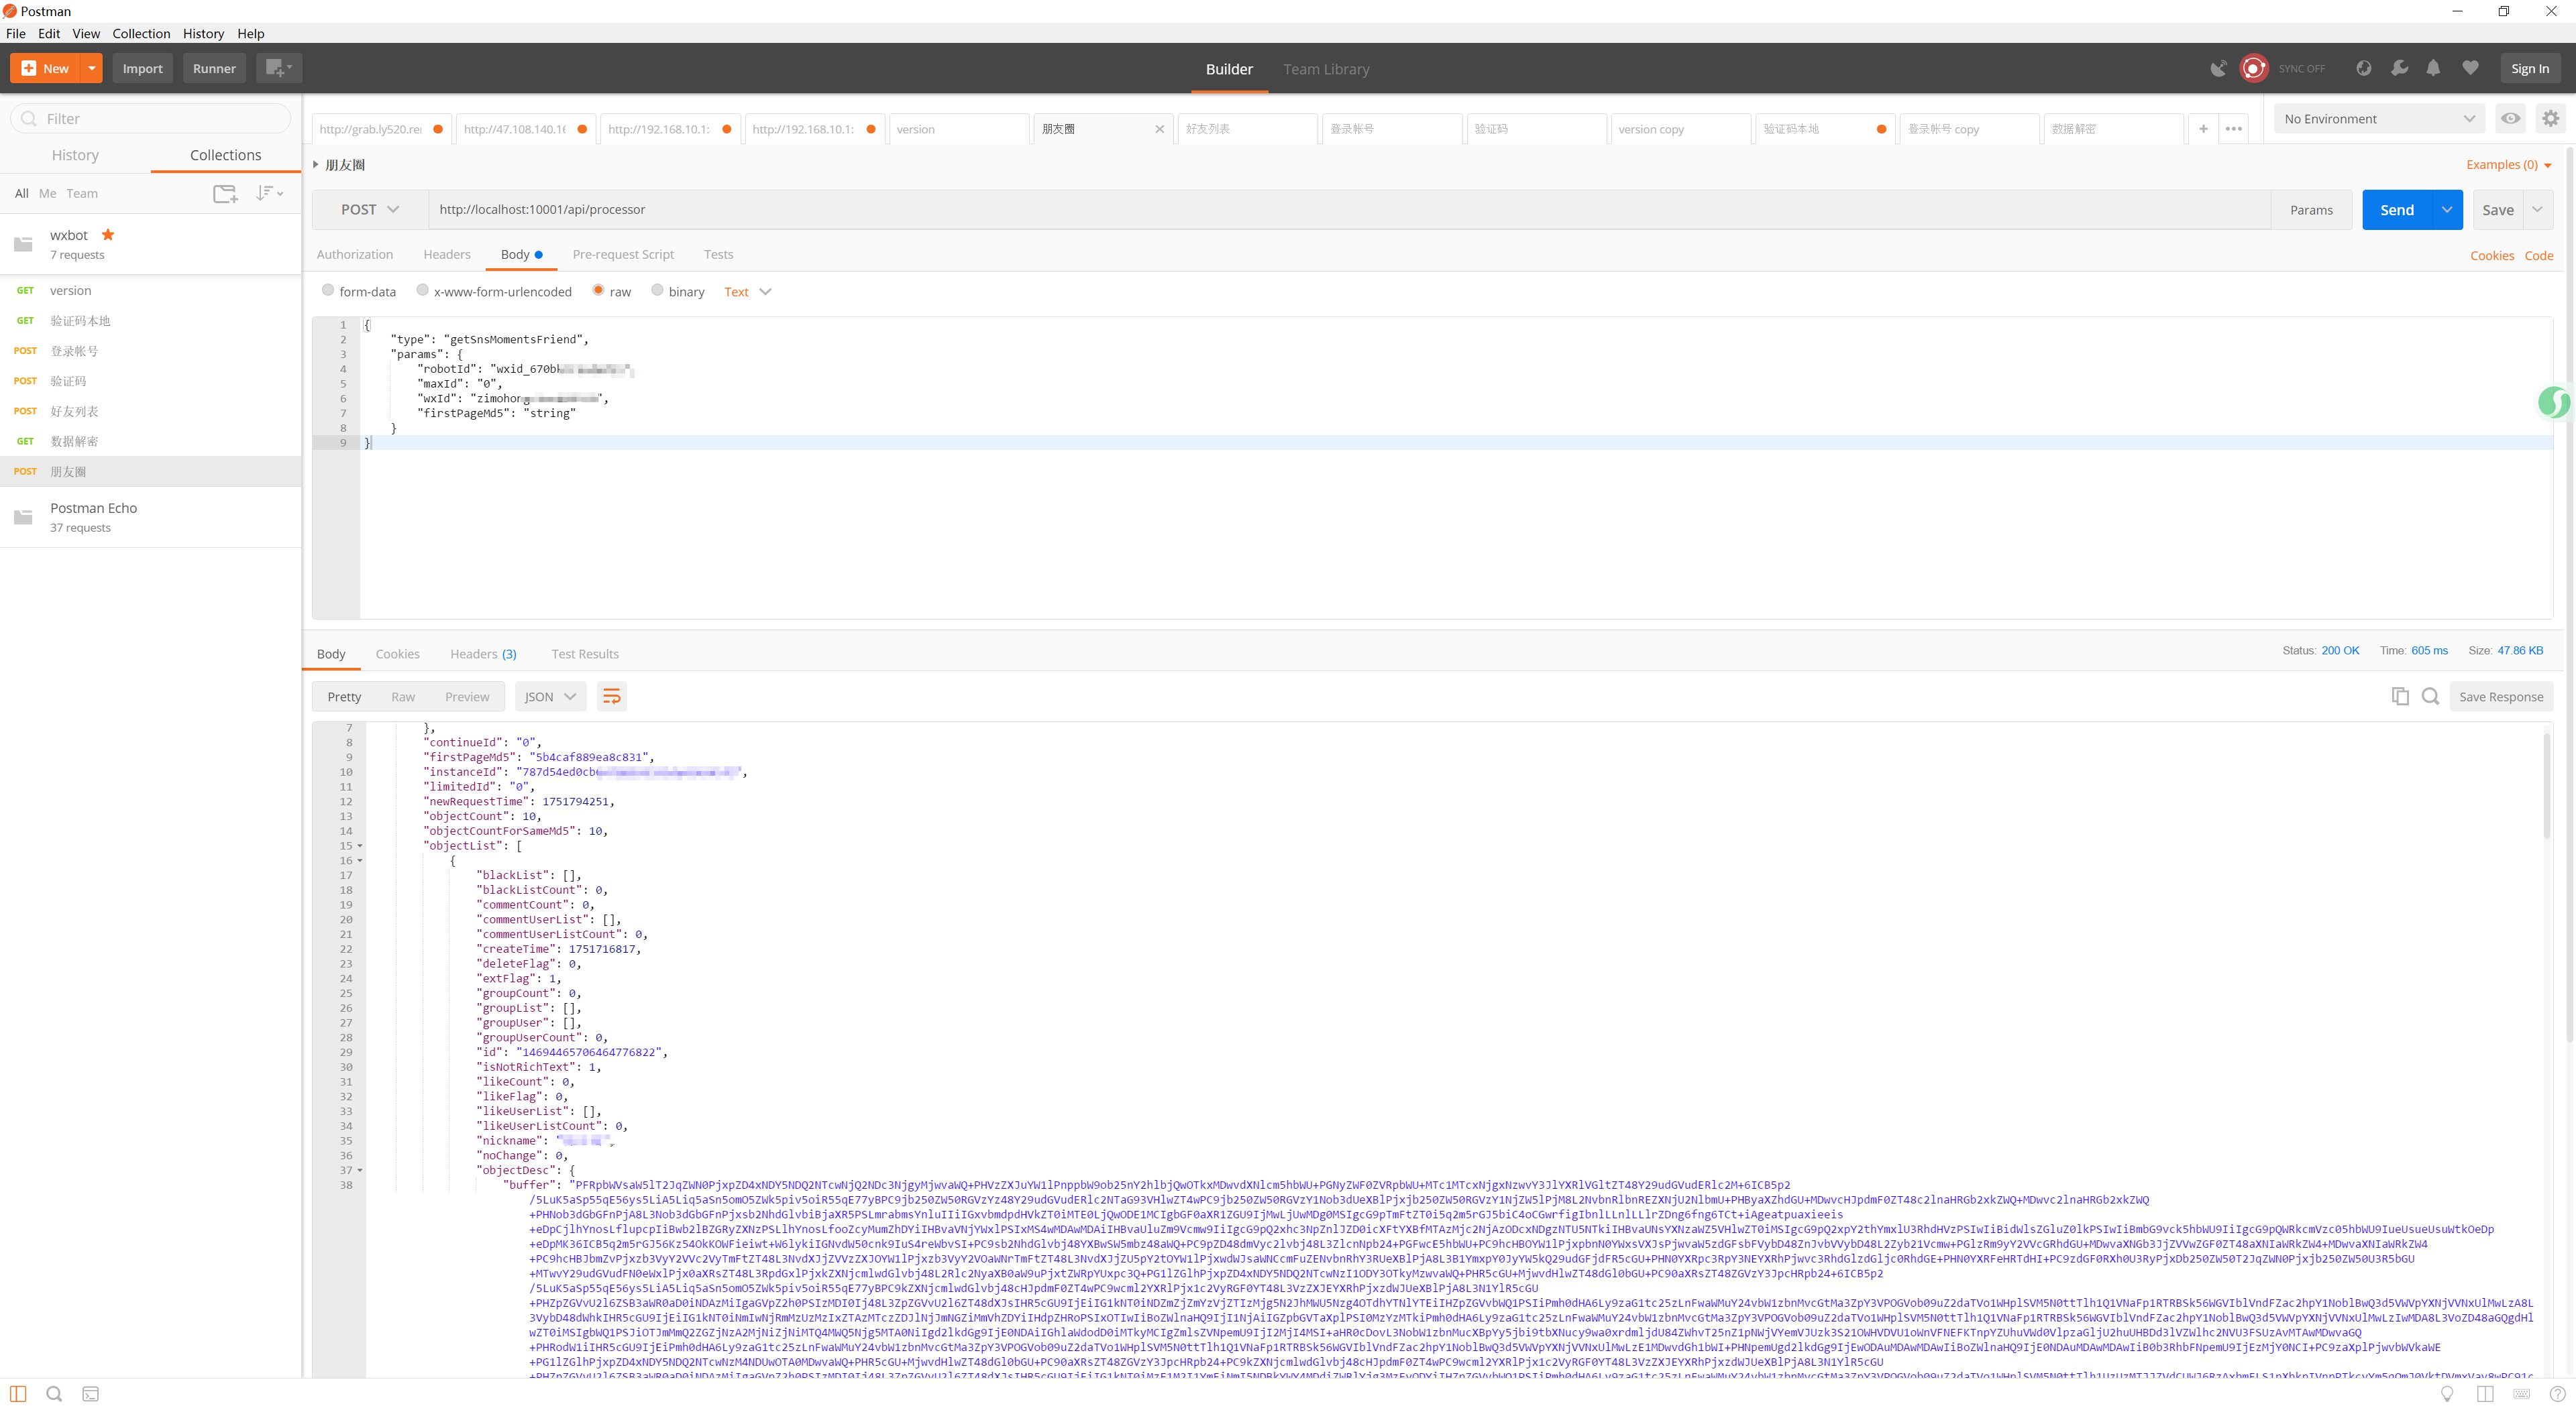Copy response to clipboard icon
This screenshot has width=2576, height=1408.
2399,697
